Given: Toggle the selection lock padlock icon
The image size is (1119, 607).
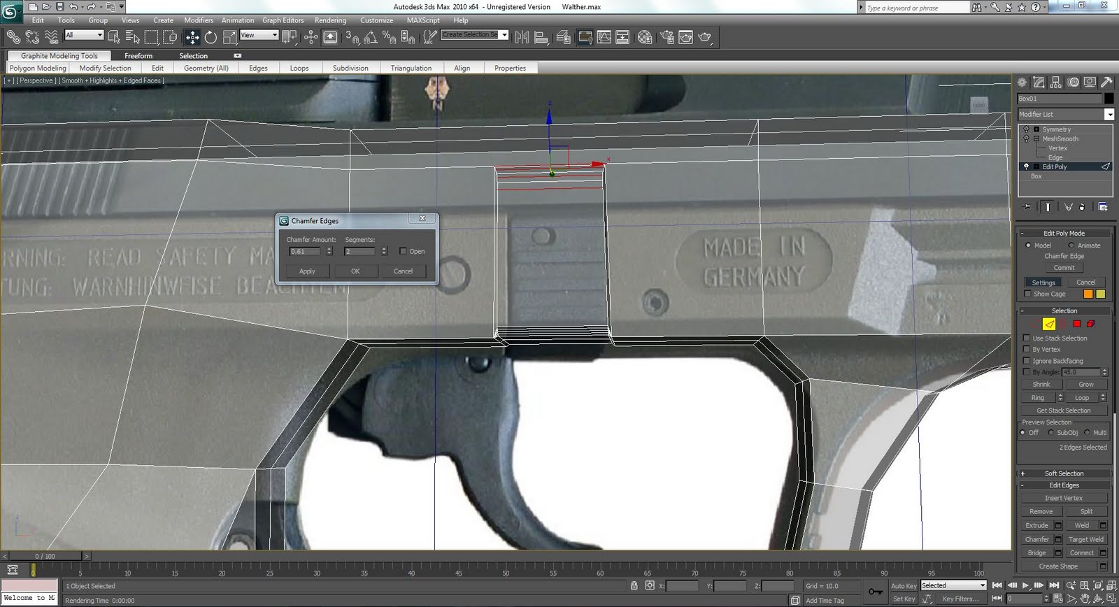Looking at the screenshot, I should click(634, 586).
